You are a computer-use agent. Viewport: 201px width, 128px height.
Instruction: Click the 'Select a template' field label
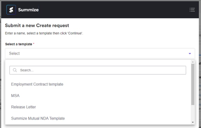point(18,44)
